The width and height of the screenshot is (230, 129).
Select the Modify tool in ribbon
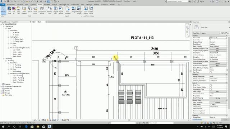[3, 10]
